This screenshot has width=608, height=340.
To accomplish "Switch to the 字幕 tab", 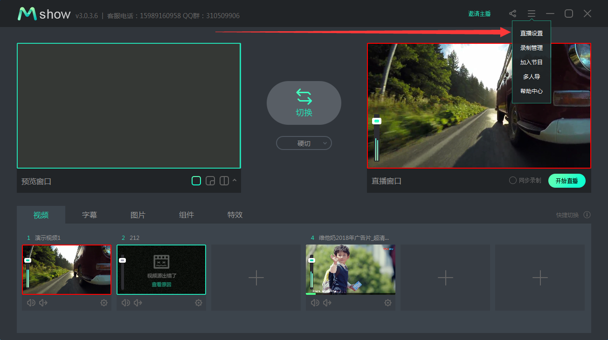I will (x=90, y=215).
